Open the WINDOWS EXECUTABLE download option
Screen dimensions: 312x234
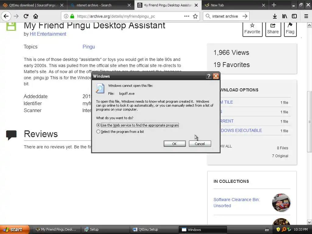pyautogui.click(x=241, y=130)
